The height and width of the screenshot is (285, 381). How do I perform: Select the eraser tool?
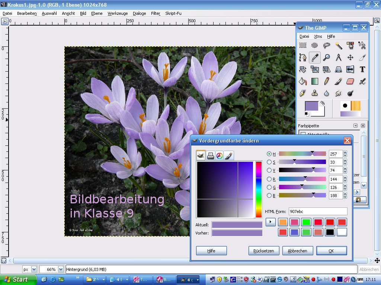click(350, 81)
